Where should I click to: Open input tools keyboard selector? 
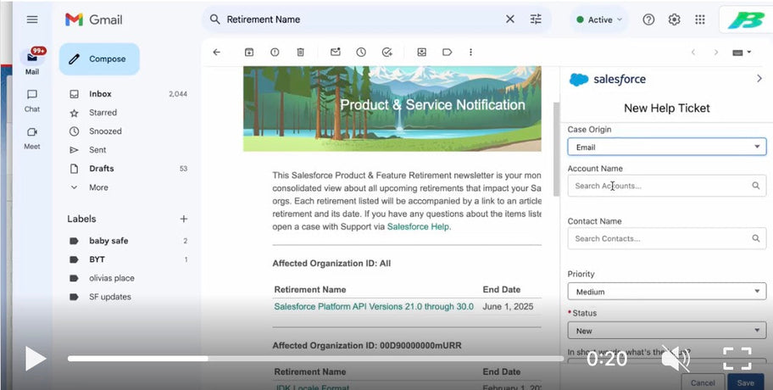pos(742,53)
